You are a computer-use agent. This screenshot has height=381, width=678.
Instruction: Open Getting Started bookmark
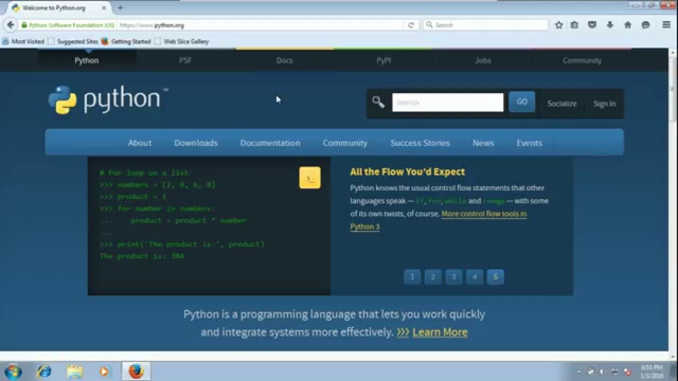point(126,41)
